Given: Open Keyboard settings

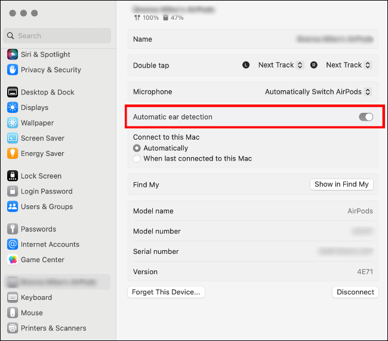Looking at the screenshot, I should 36,297.
